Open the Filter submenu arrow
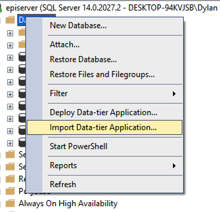This screenshot has height=212, width=220. coord(174,94)
